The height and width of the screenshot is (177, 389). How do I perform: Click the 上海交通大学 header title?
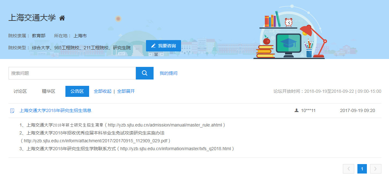[x=32, y=18]
